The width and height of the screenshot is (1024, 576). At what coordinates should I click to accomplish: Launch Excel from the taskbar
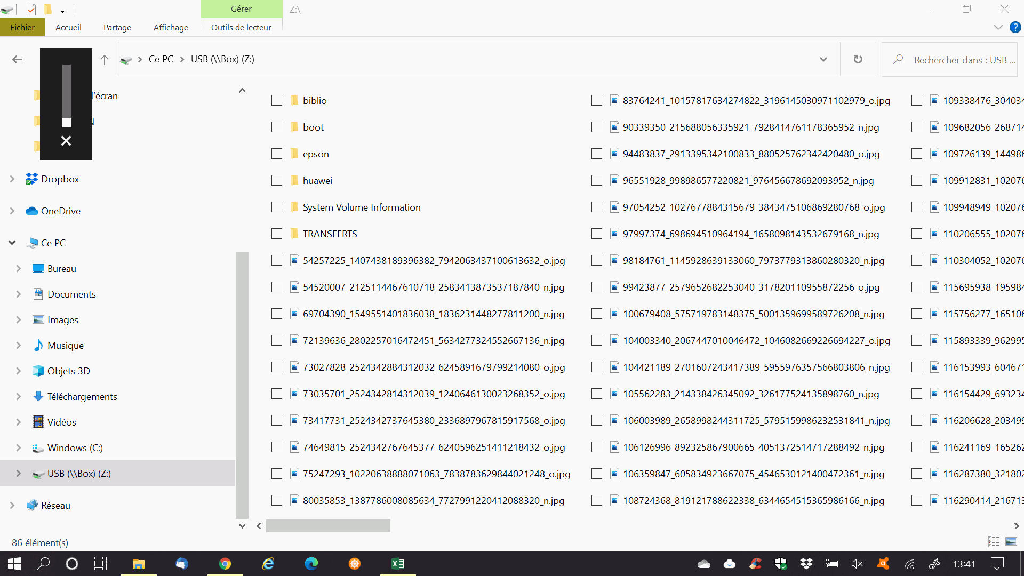(x=398, y=564)
